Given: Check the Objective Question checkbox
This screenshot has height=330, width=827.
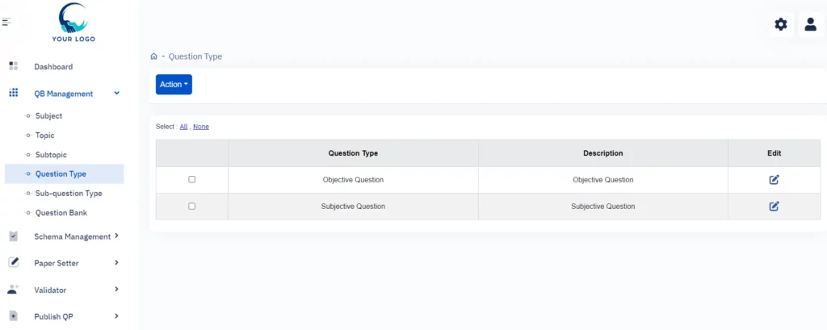Looking at the screenshot, I should pyautogui.click(x=192, y=179).
